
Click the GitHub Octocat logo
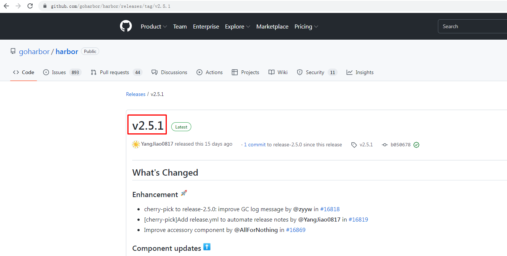[126, 26]
